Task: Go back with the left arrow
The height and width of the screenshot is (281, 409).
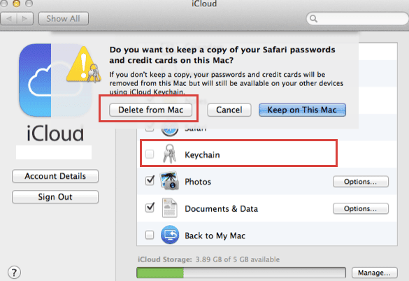Action: (x=9, y=19)
